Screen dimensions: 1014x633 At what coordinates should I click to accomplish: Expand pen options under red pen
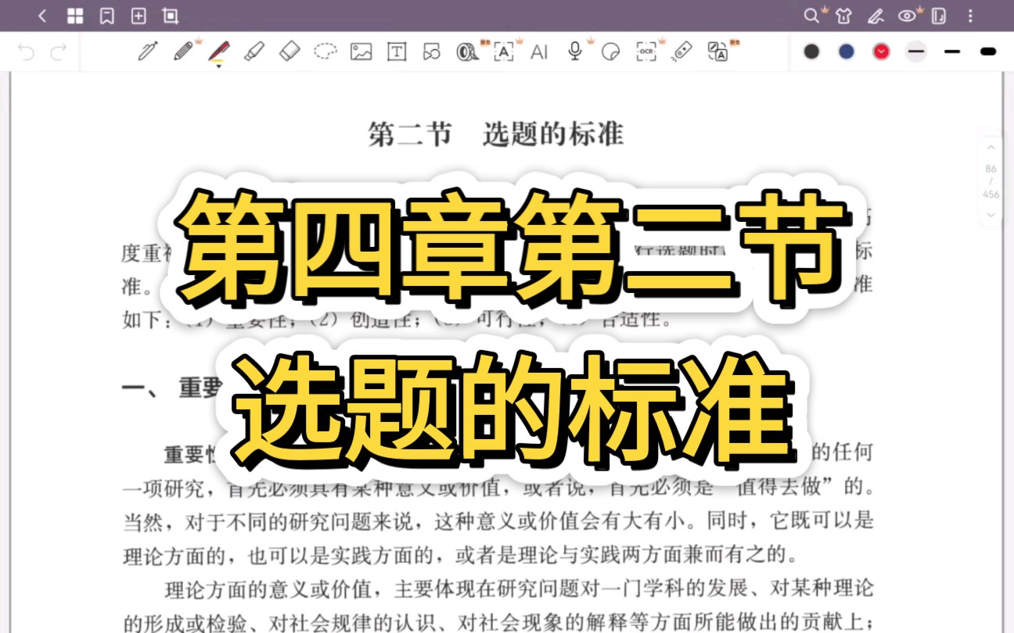(218, 66)
